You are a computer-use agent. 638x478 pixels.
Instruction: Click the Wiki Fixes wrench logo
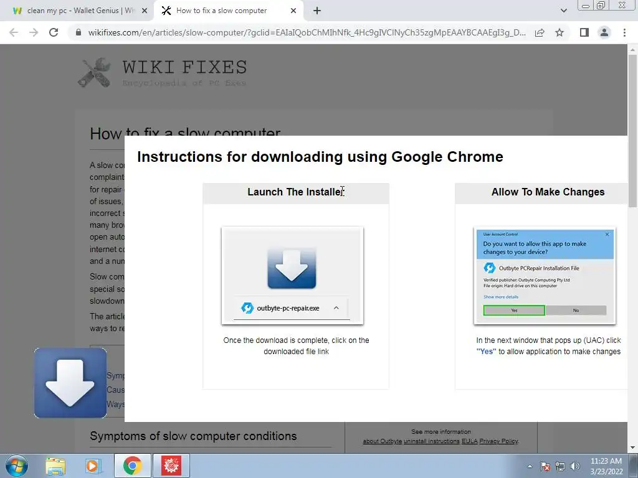tap(95, 73)
